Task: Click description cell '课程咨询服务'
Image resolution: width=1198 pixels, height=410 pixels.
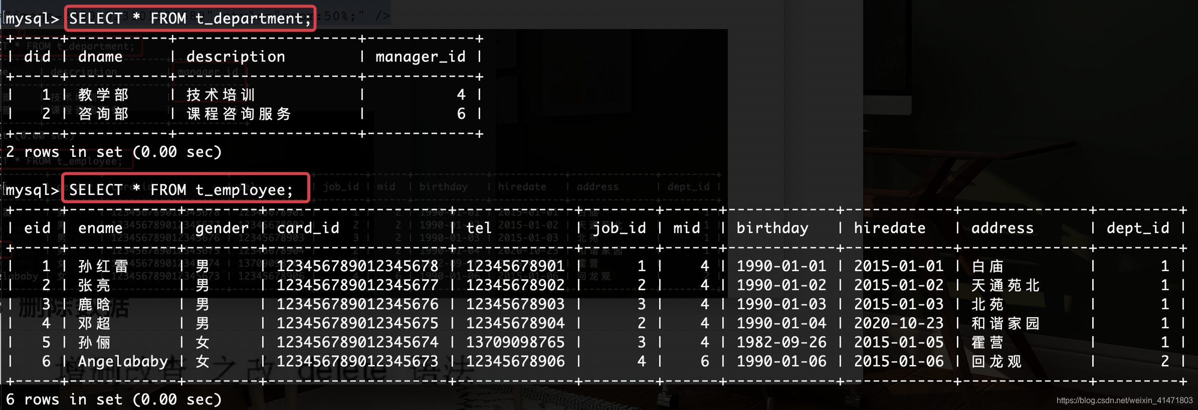Action: click(239, 114)
